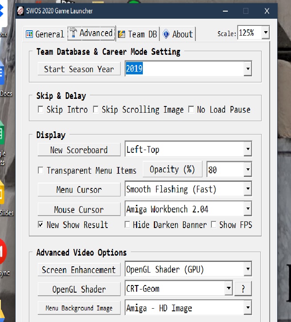Image resolution: width=291 pixels, height=322 pixels.
Task: Expand the Scale percentage dropdown
Action: pos(265,33)
